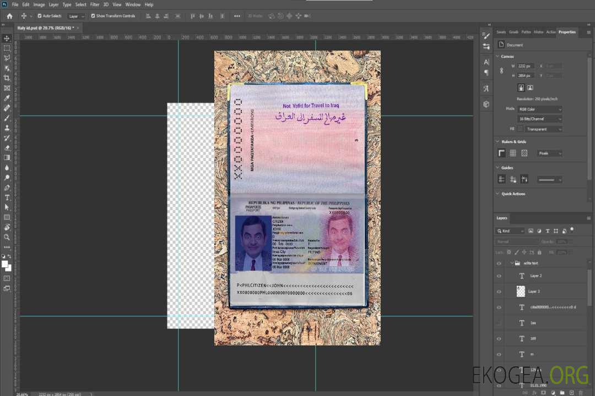The width and height of the screenshot is (595, 396).
Task: Click the foreground/background color swatches
Action: pos(7,266)
